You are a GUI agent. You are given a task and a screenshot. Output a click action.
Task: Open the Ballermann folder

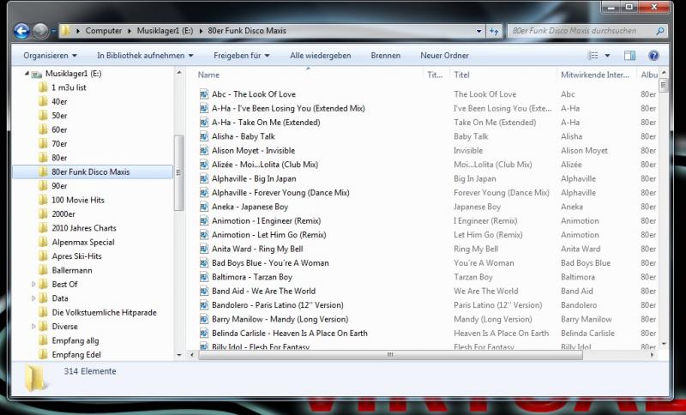[71, 270]
